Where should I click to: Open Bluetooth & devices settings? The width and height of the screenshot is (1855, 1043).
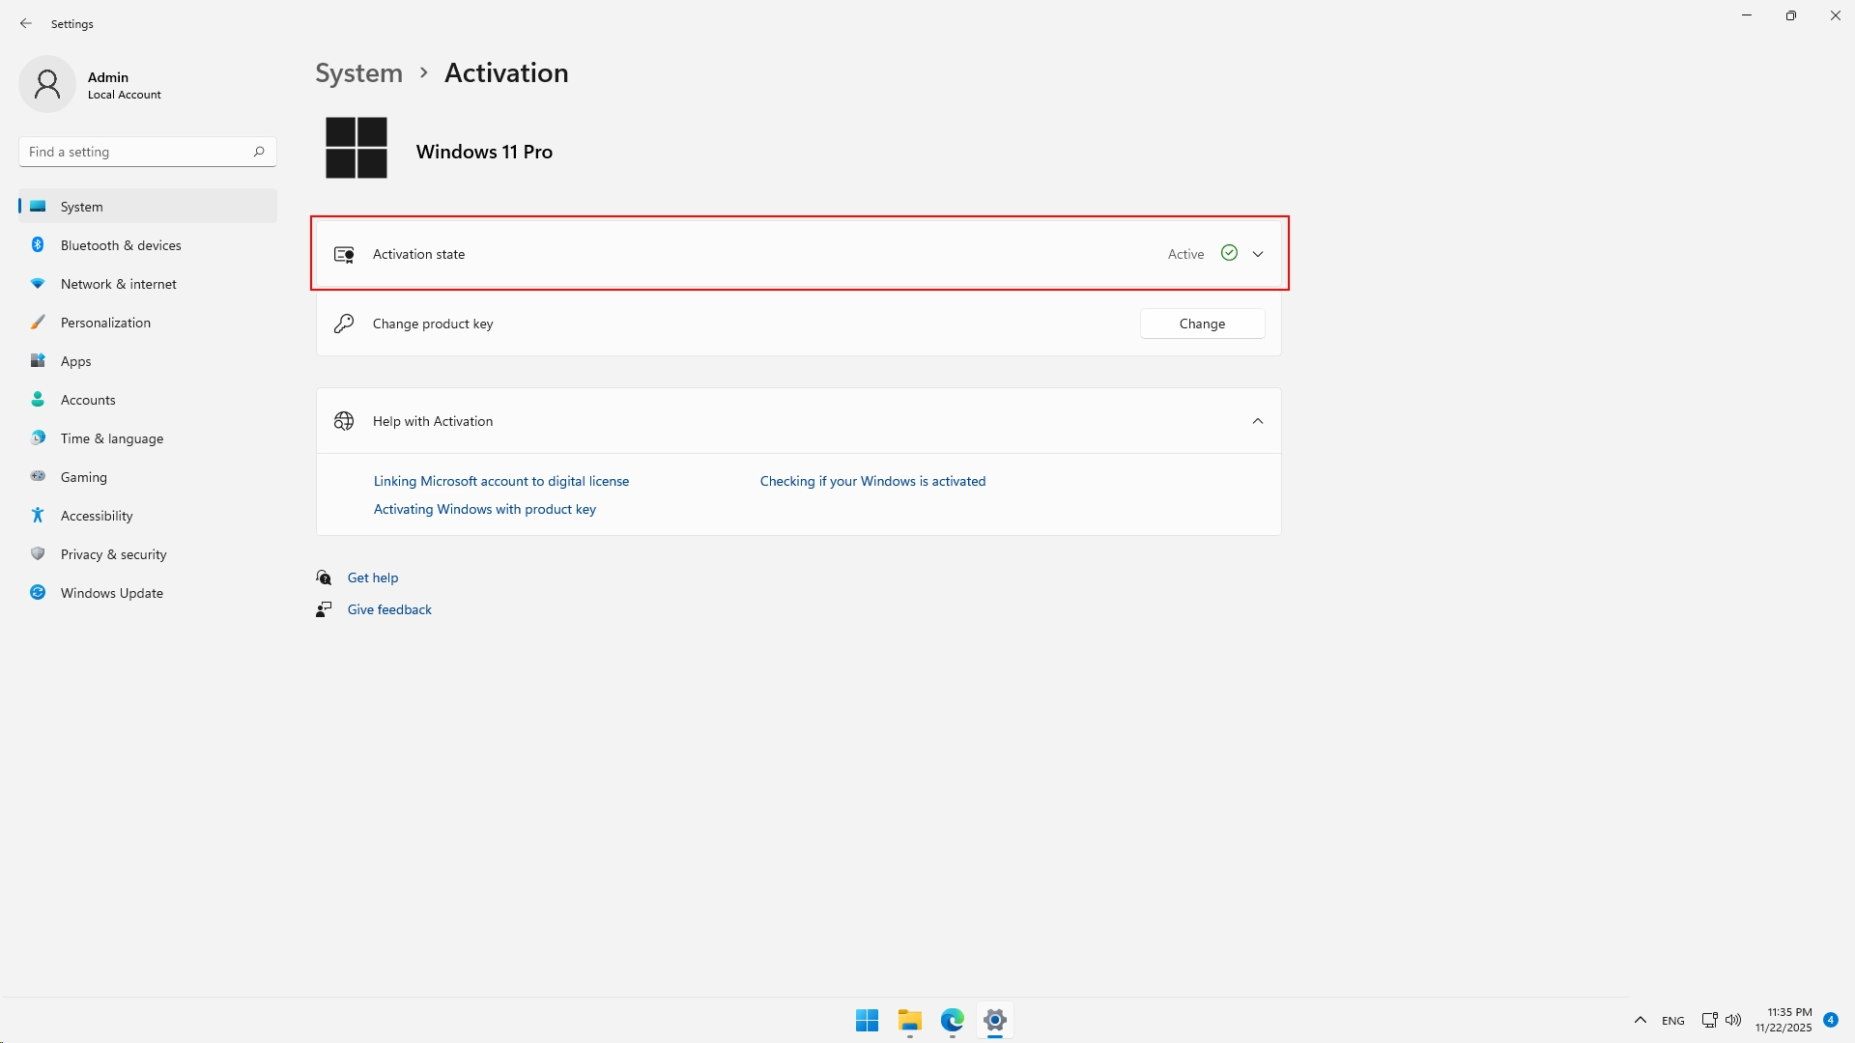click(x=121, y=245)
